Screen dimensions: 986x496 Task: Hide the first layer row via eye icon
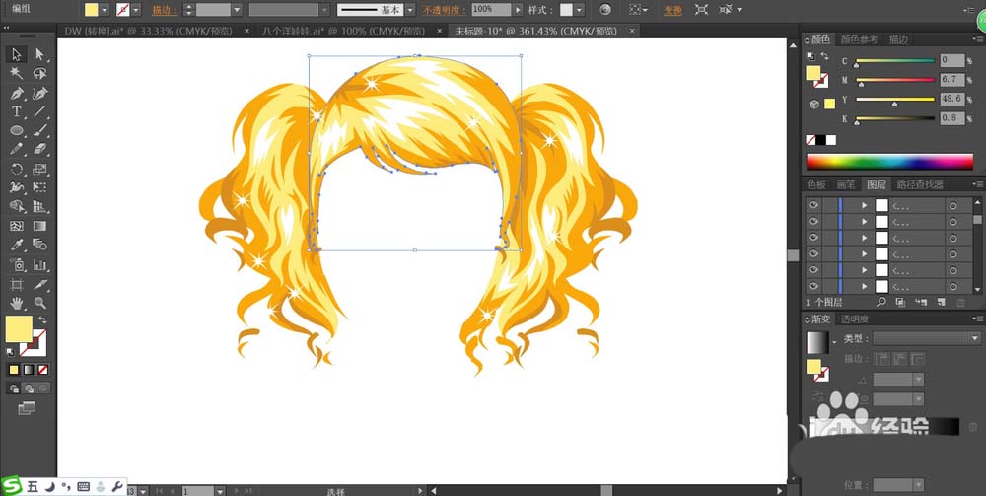tap(813, 205)
